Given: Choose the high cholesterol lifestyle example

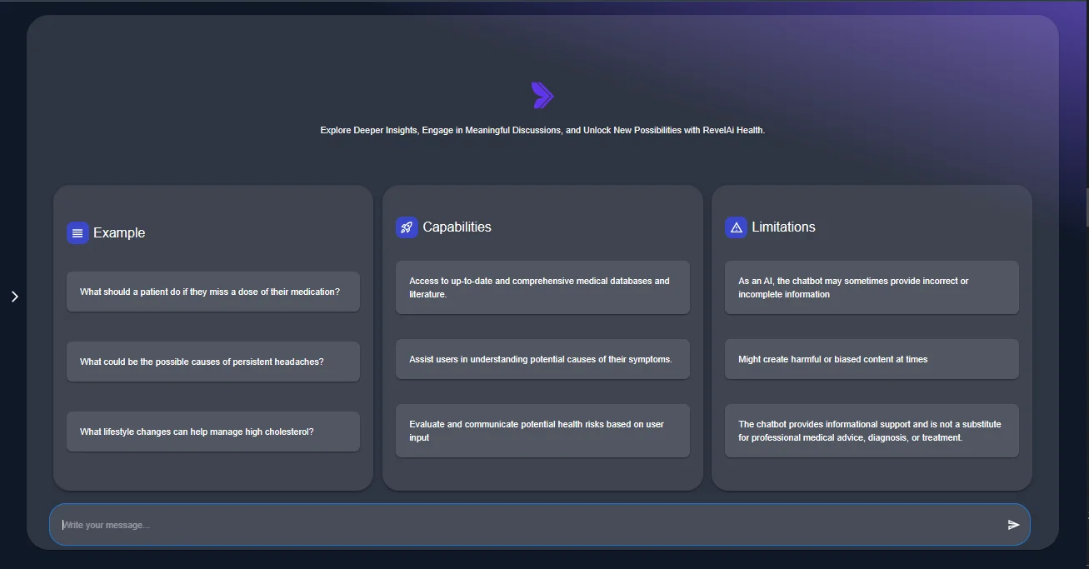Looking at the screenshot, I should click(213, 432).
